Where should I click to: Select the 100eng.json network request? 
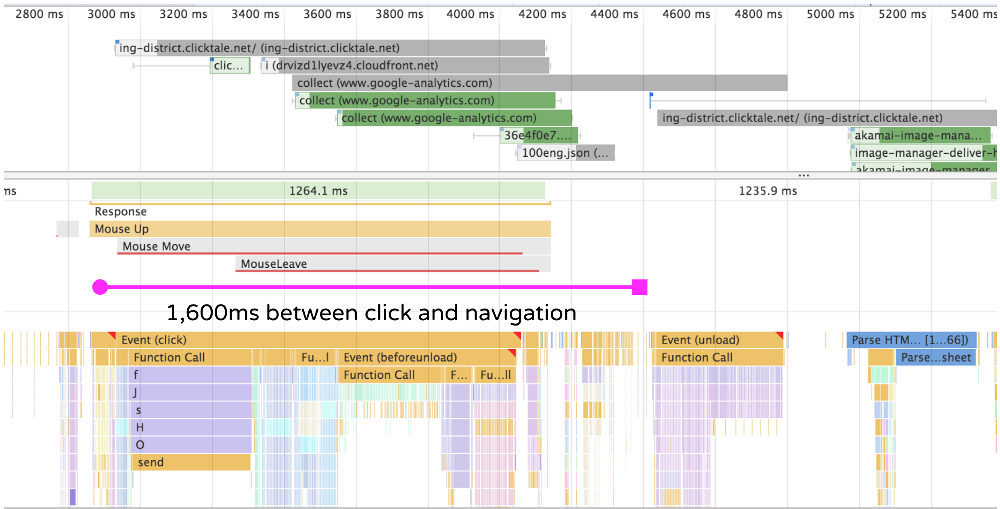(565, 153)
